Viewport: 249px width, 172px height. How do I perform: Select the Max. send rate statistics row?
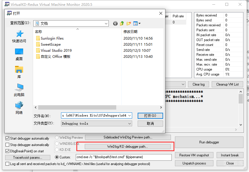tap(219, 60)
